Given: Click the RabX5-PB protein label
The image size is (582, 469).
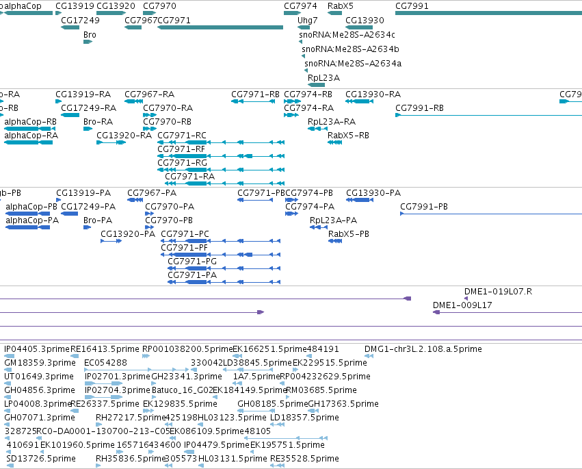Looking at the screenshot, I should [x=349, y=234].
